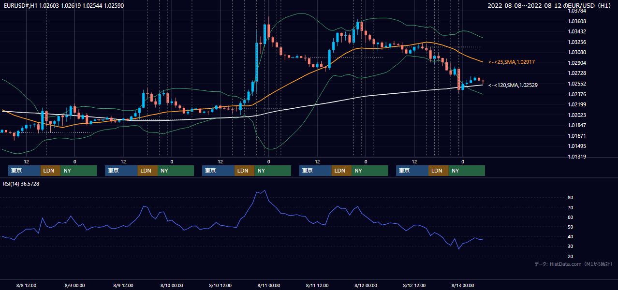Click price axis label 1.02552
Screen dimensions: 618x290
577,84
